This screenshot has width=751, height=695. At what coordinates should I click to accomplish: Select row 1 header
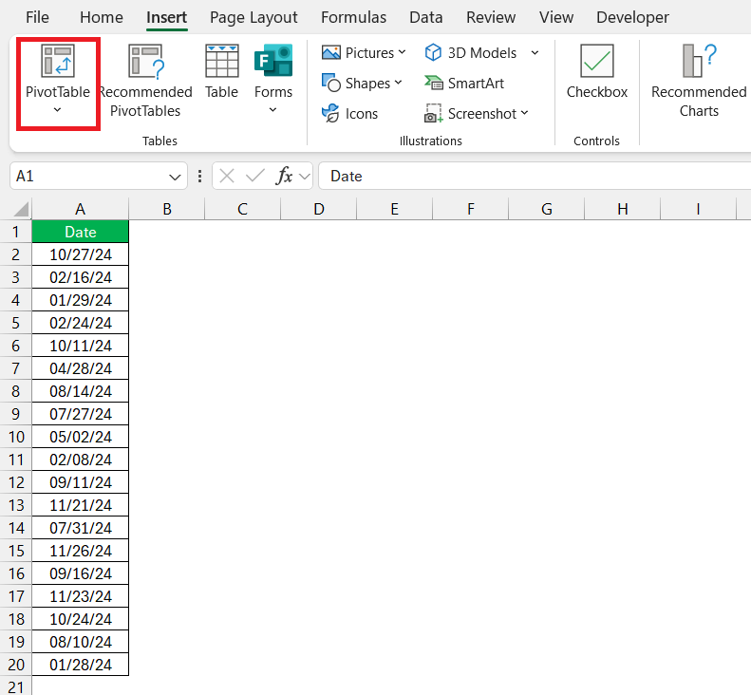coord(16,232)
